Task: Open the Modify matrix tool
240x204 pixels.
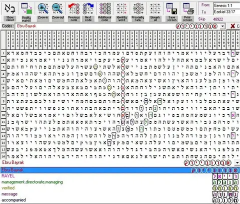Action: coord(26,9)
